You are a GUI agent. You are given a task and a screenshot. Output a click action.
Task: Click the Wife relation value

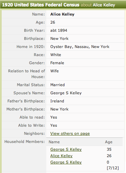pos(54,71)
